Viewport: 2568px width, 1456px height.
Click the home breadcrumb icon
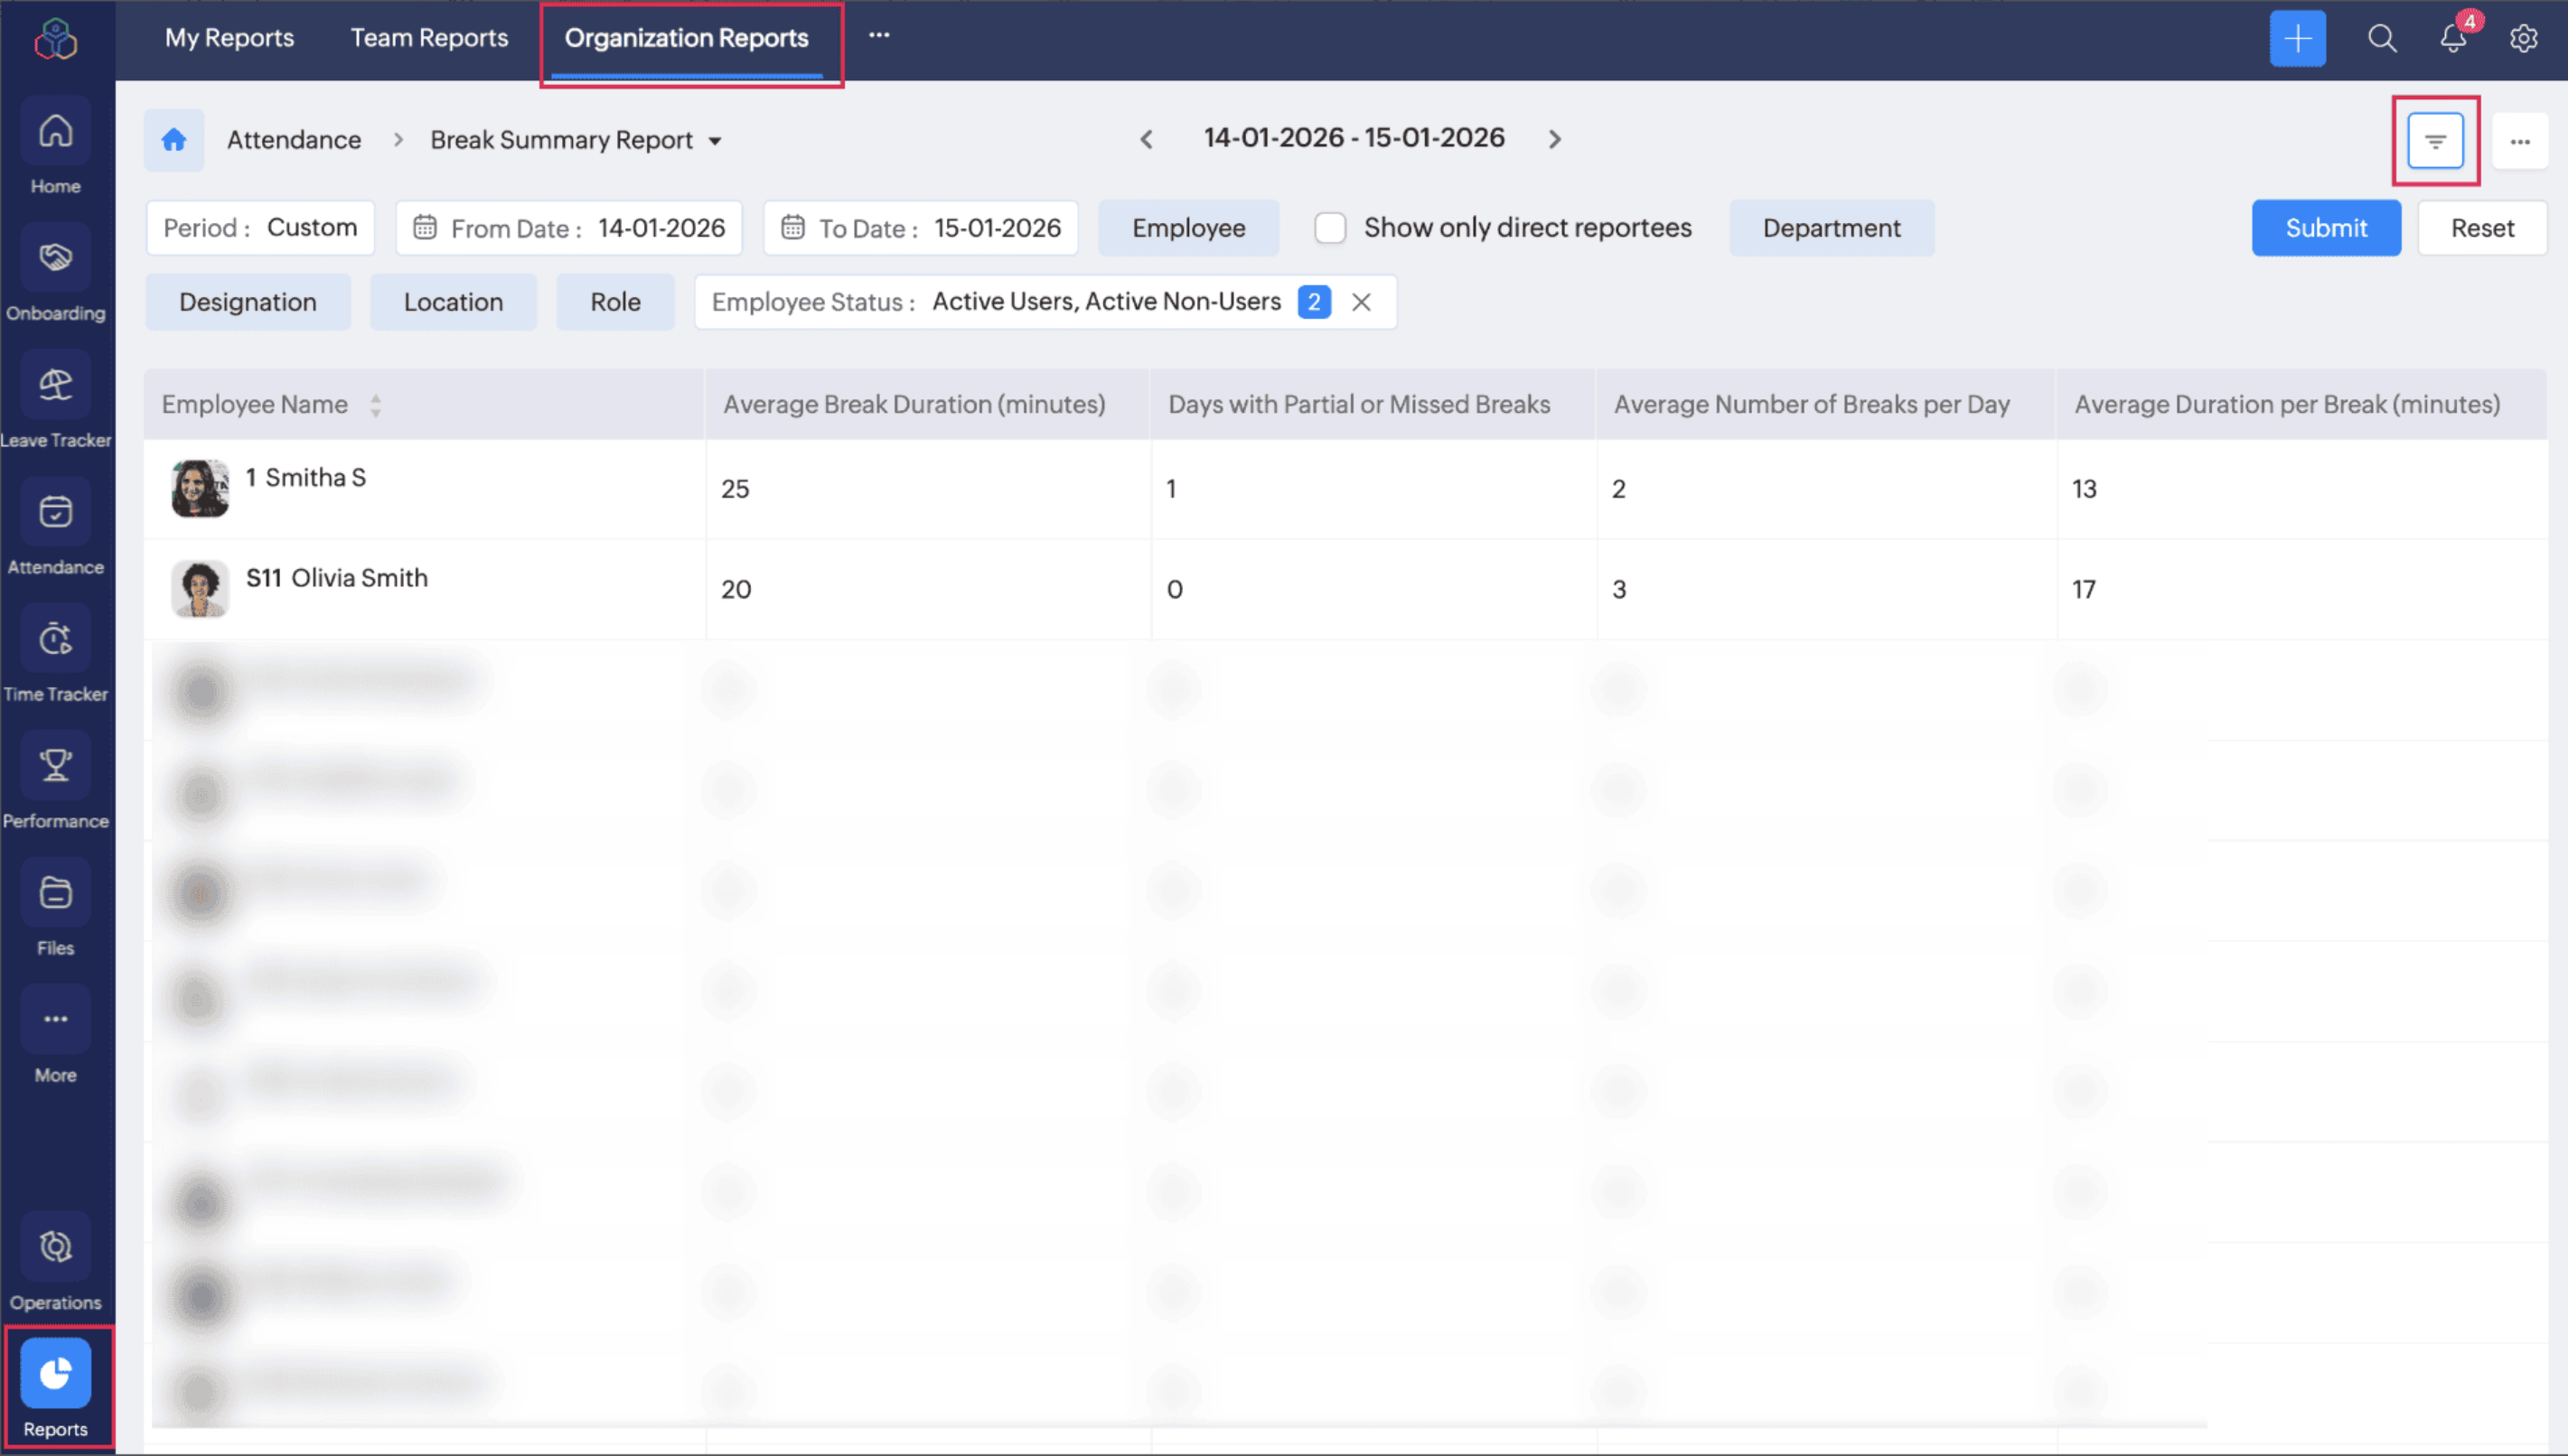pos(174,140)
